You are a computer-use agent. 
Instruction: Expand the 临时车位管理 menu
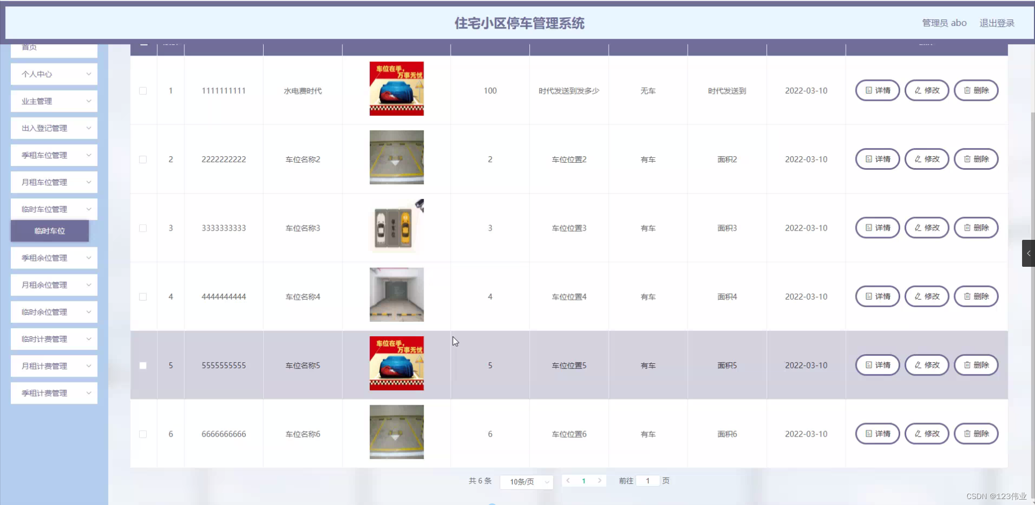53,209
